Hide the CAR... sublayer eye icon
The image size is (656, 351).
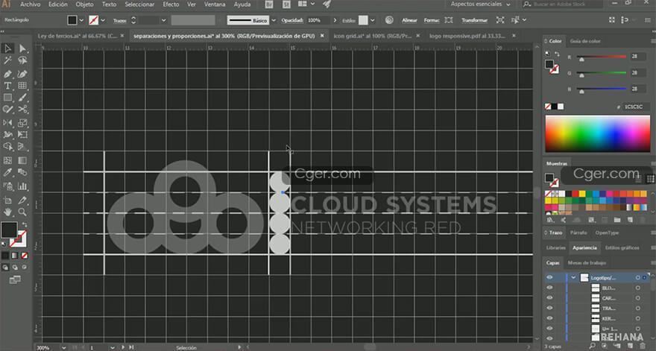(x=549, y=298)
